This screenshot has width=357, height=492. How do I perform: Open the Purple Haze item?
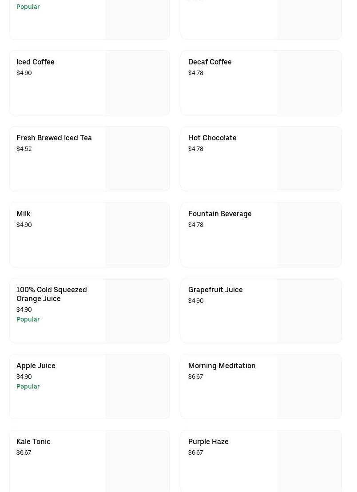click(x=208, y=442)
